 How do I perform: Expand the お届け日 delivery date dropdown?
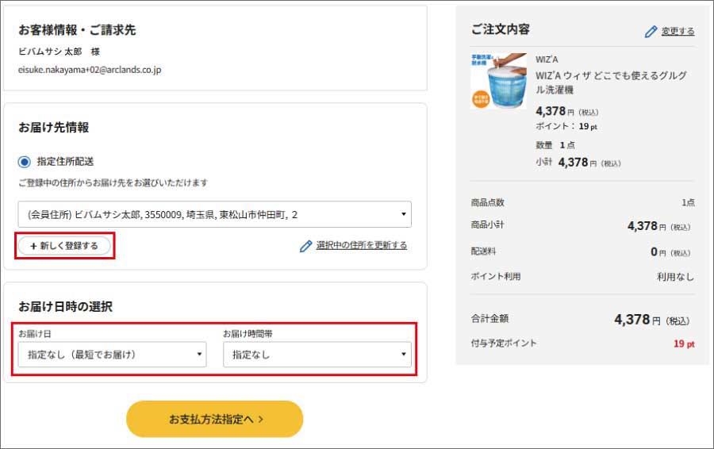click(x=112, y=355)
